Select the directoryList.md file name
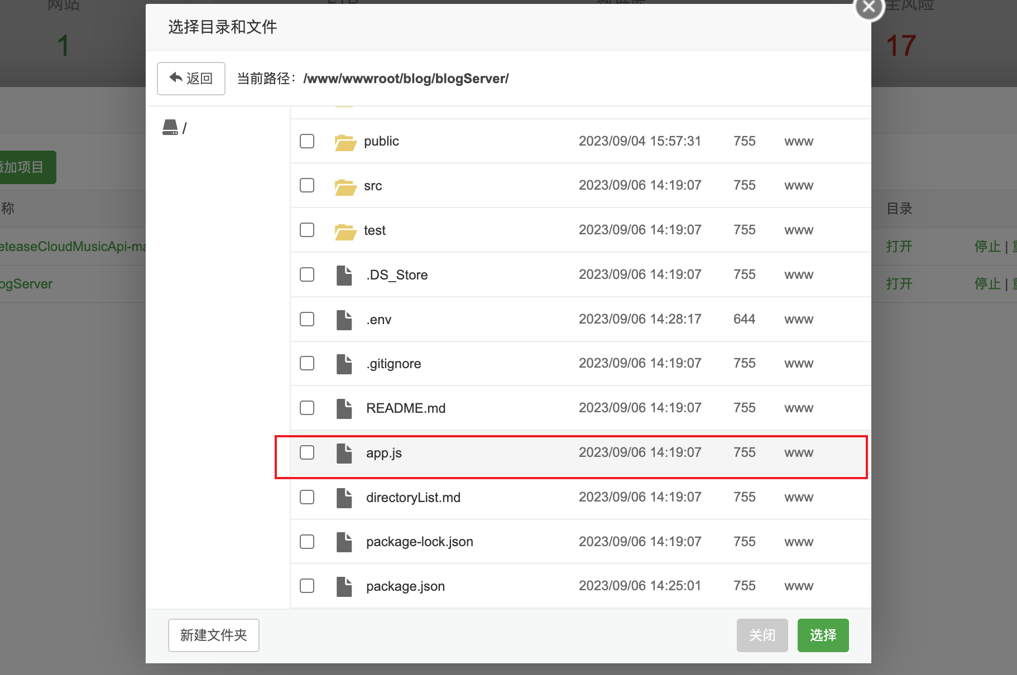 pos(414,498)
